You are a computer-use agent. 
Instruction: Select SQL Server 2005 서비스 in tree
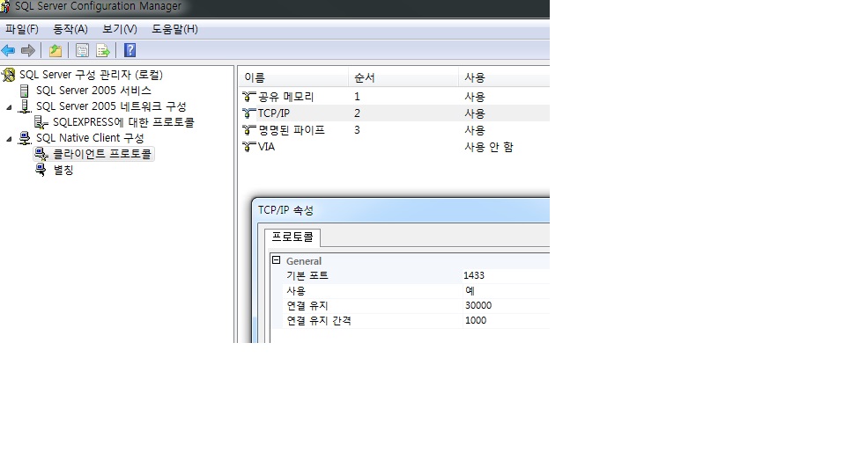(x=93, y=91)
